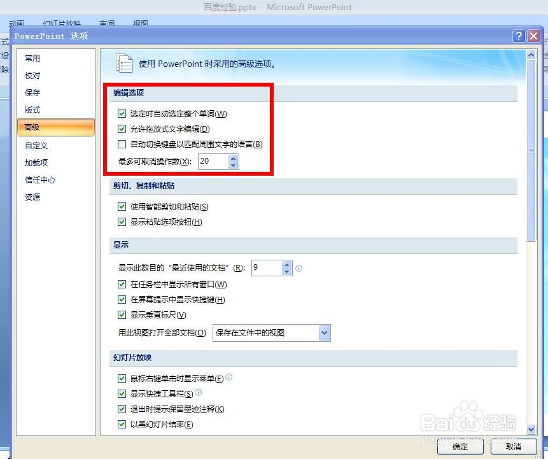Click the recent documents count field
The height and width of the screenshot is (459, 548).
coord(267,268)
